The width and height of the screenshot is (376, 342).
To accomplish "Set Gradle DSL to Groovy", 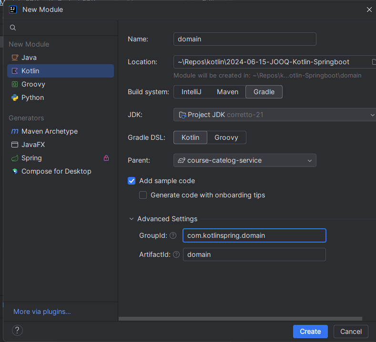I will (x=226, y=137).
